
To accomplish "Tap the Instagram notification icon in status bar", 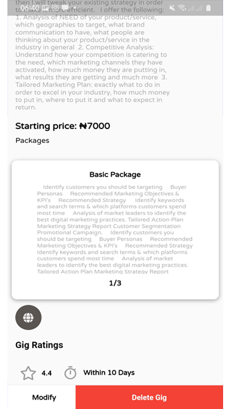I will 55,8.
